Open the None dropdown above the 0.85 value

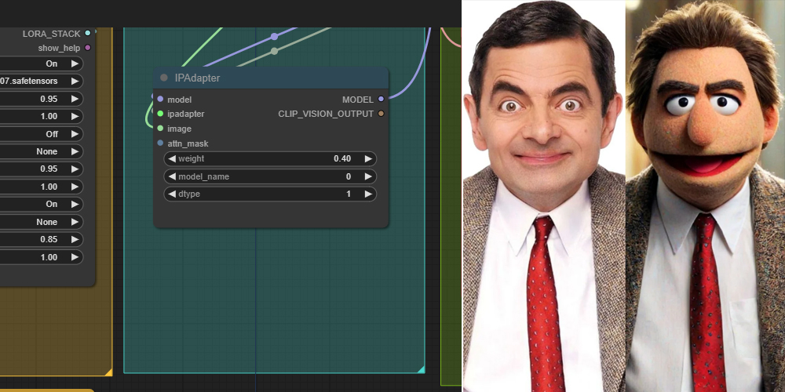click(x=42, y=222)
